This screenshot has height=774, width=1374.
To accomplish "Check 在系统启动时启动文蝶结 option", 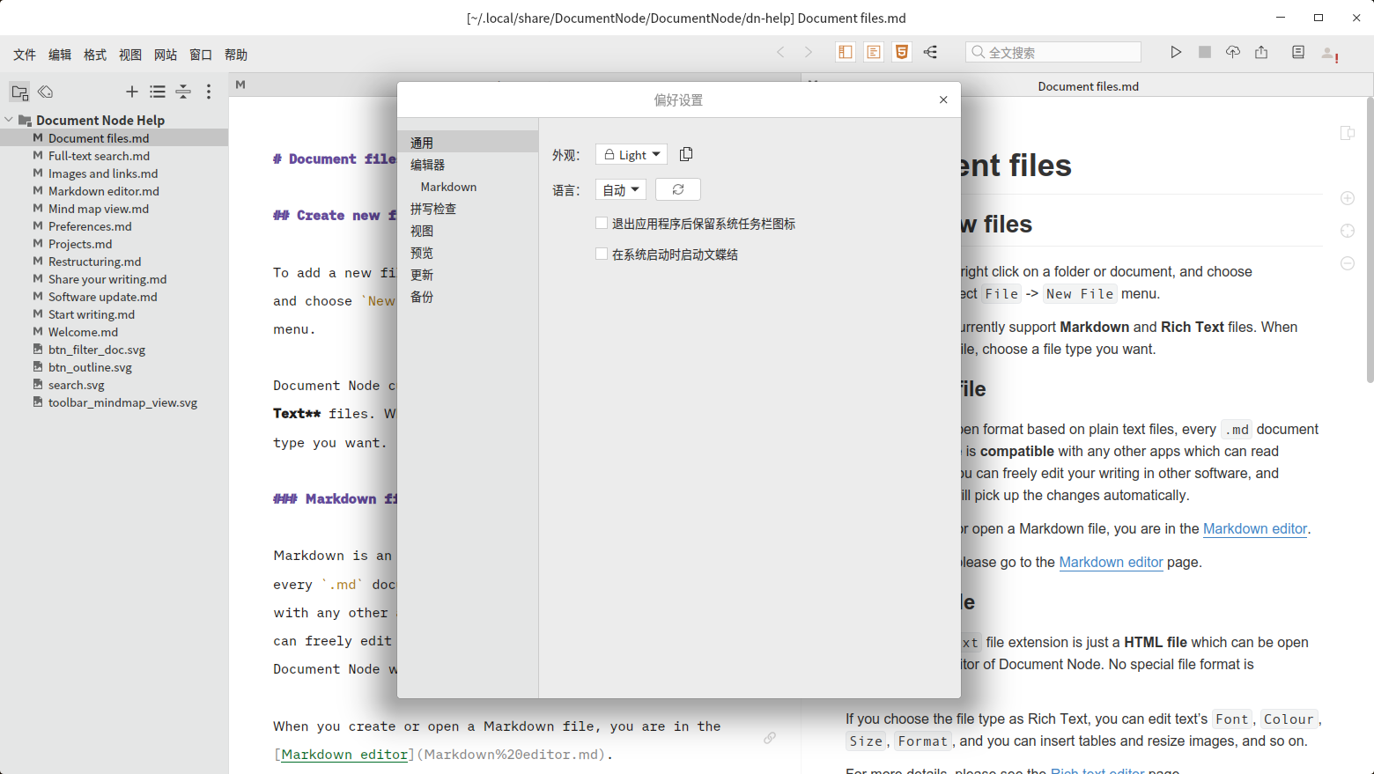I will click(x=602, y=254).
